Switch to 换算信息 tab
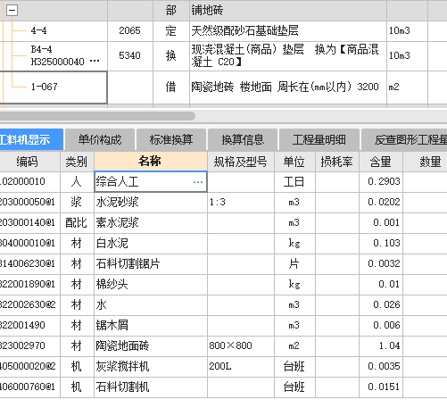 tap(243, 139)
